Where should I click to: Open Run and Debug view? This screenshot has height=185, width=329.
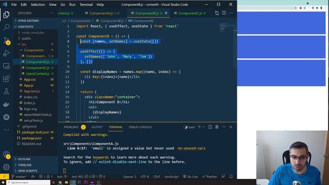[6, 53]
